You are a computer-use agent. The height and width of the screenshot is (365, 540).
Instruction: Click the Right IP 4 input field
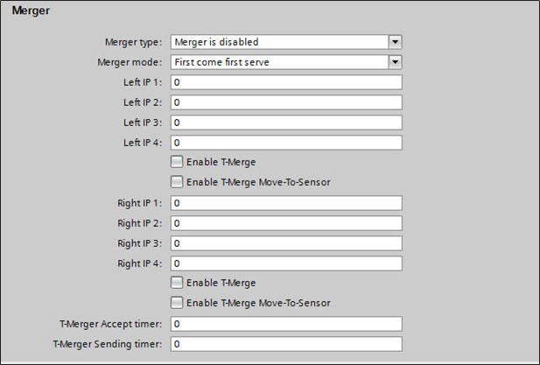(286, 263)
